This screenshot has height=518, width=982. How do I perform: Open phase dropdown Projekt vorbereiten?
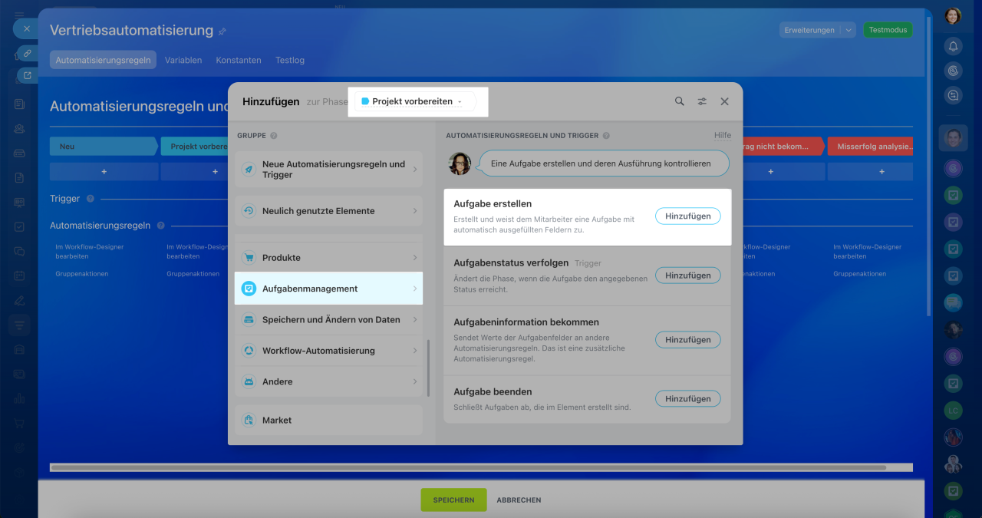(x=415, y=101)
